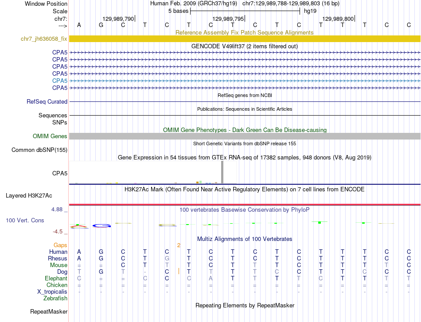This screenshot has height=322, width=421.
Task: Click the Rhesus species label
Action: pos(58,258)
